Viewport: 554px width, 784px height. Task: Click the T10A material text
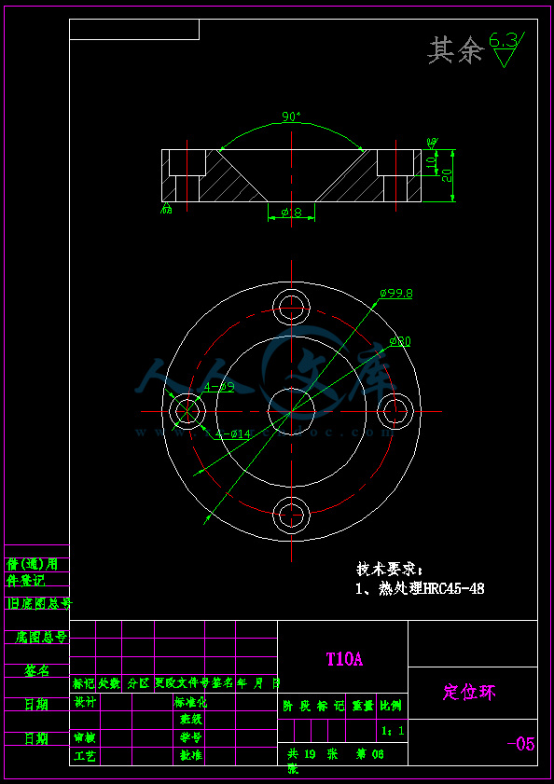[x=344, y=659]
